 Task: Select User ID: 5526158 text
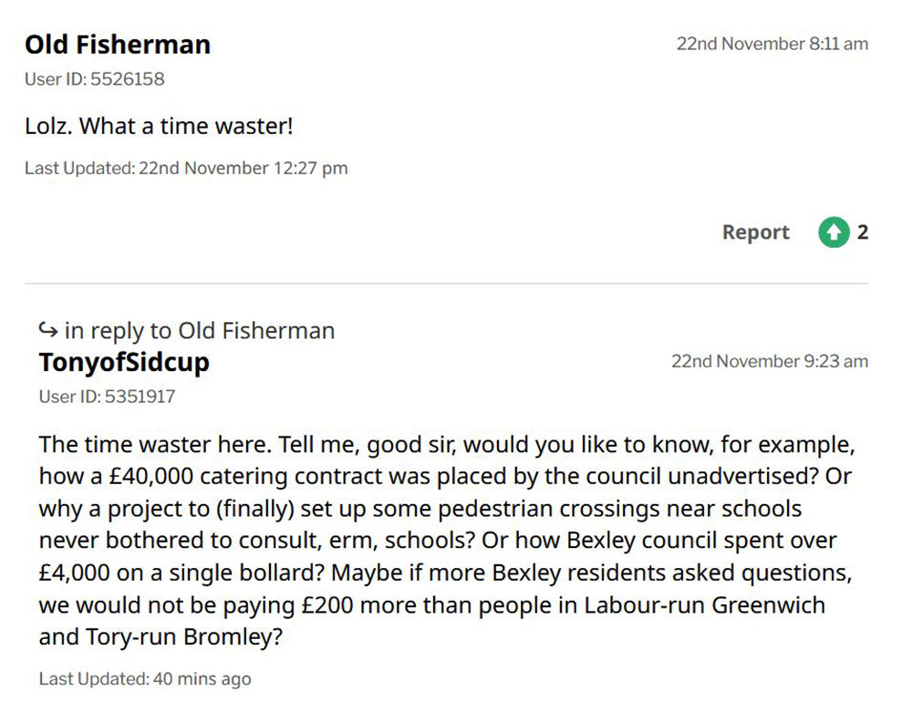coord(95,79)
